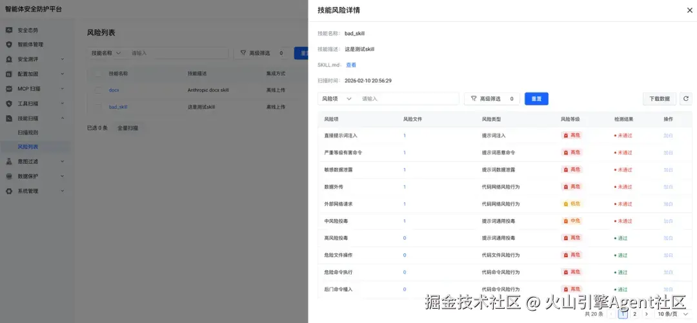The width and height of the screenshot is (697, 323).
Task: Click 通过 result for 危险文件操作 row
Action: point(621,255)
